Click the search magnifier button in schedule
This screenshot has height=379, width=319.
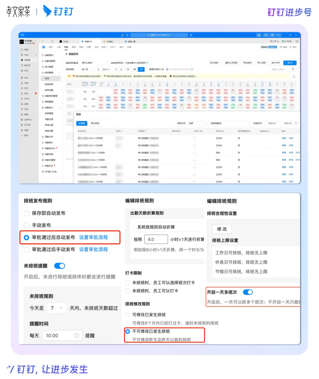point(293,69)
